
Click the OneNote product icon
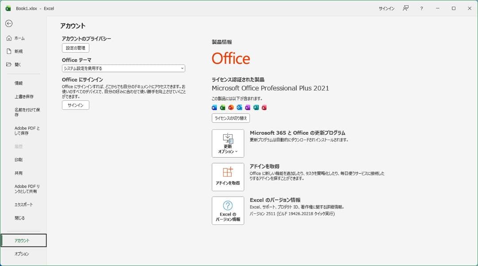tap(248, 107)
